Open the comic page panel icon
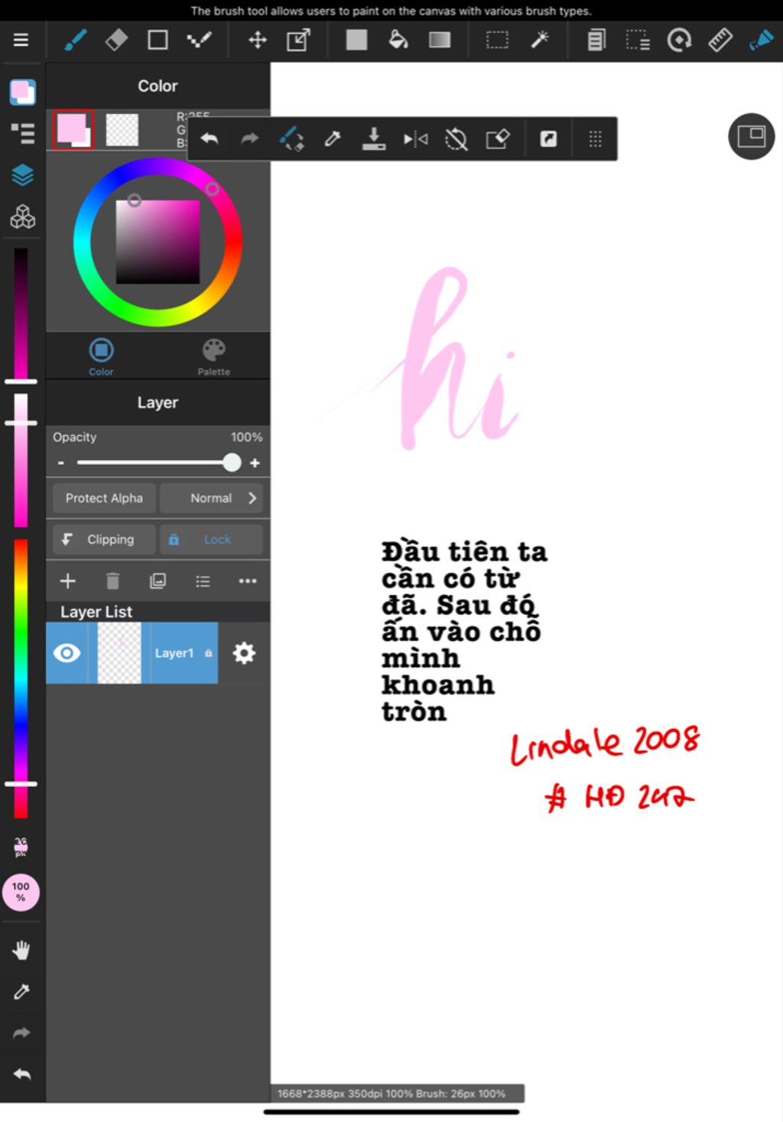 [x=596, y=40]
